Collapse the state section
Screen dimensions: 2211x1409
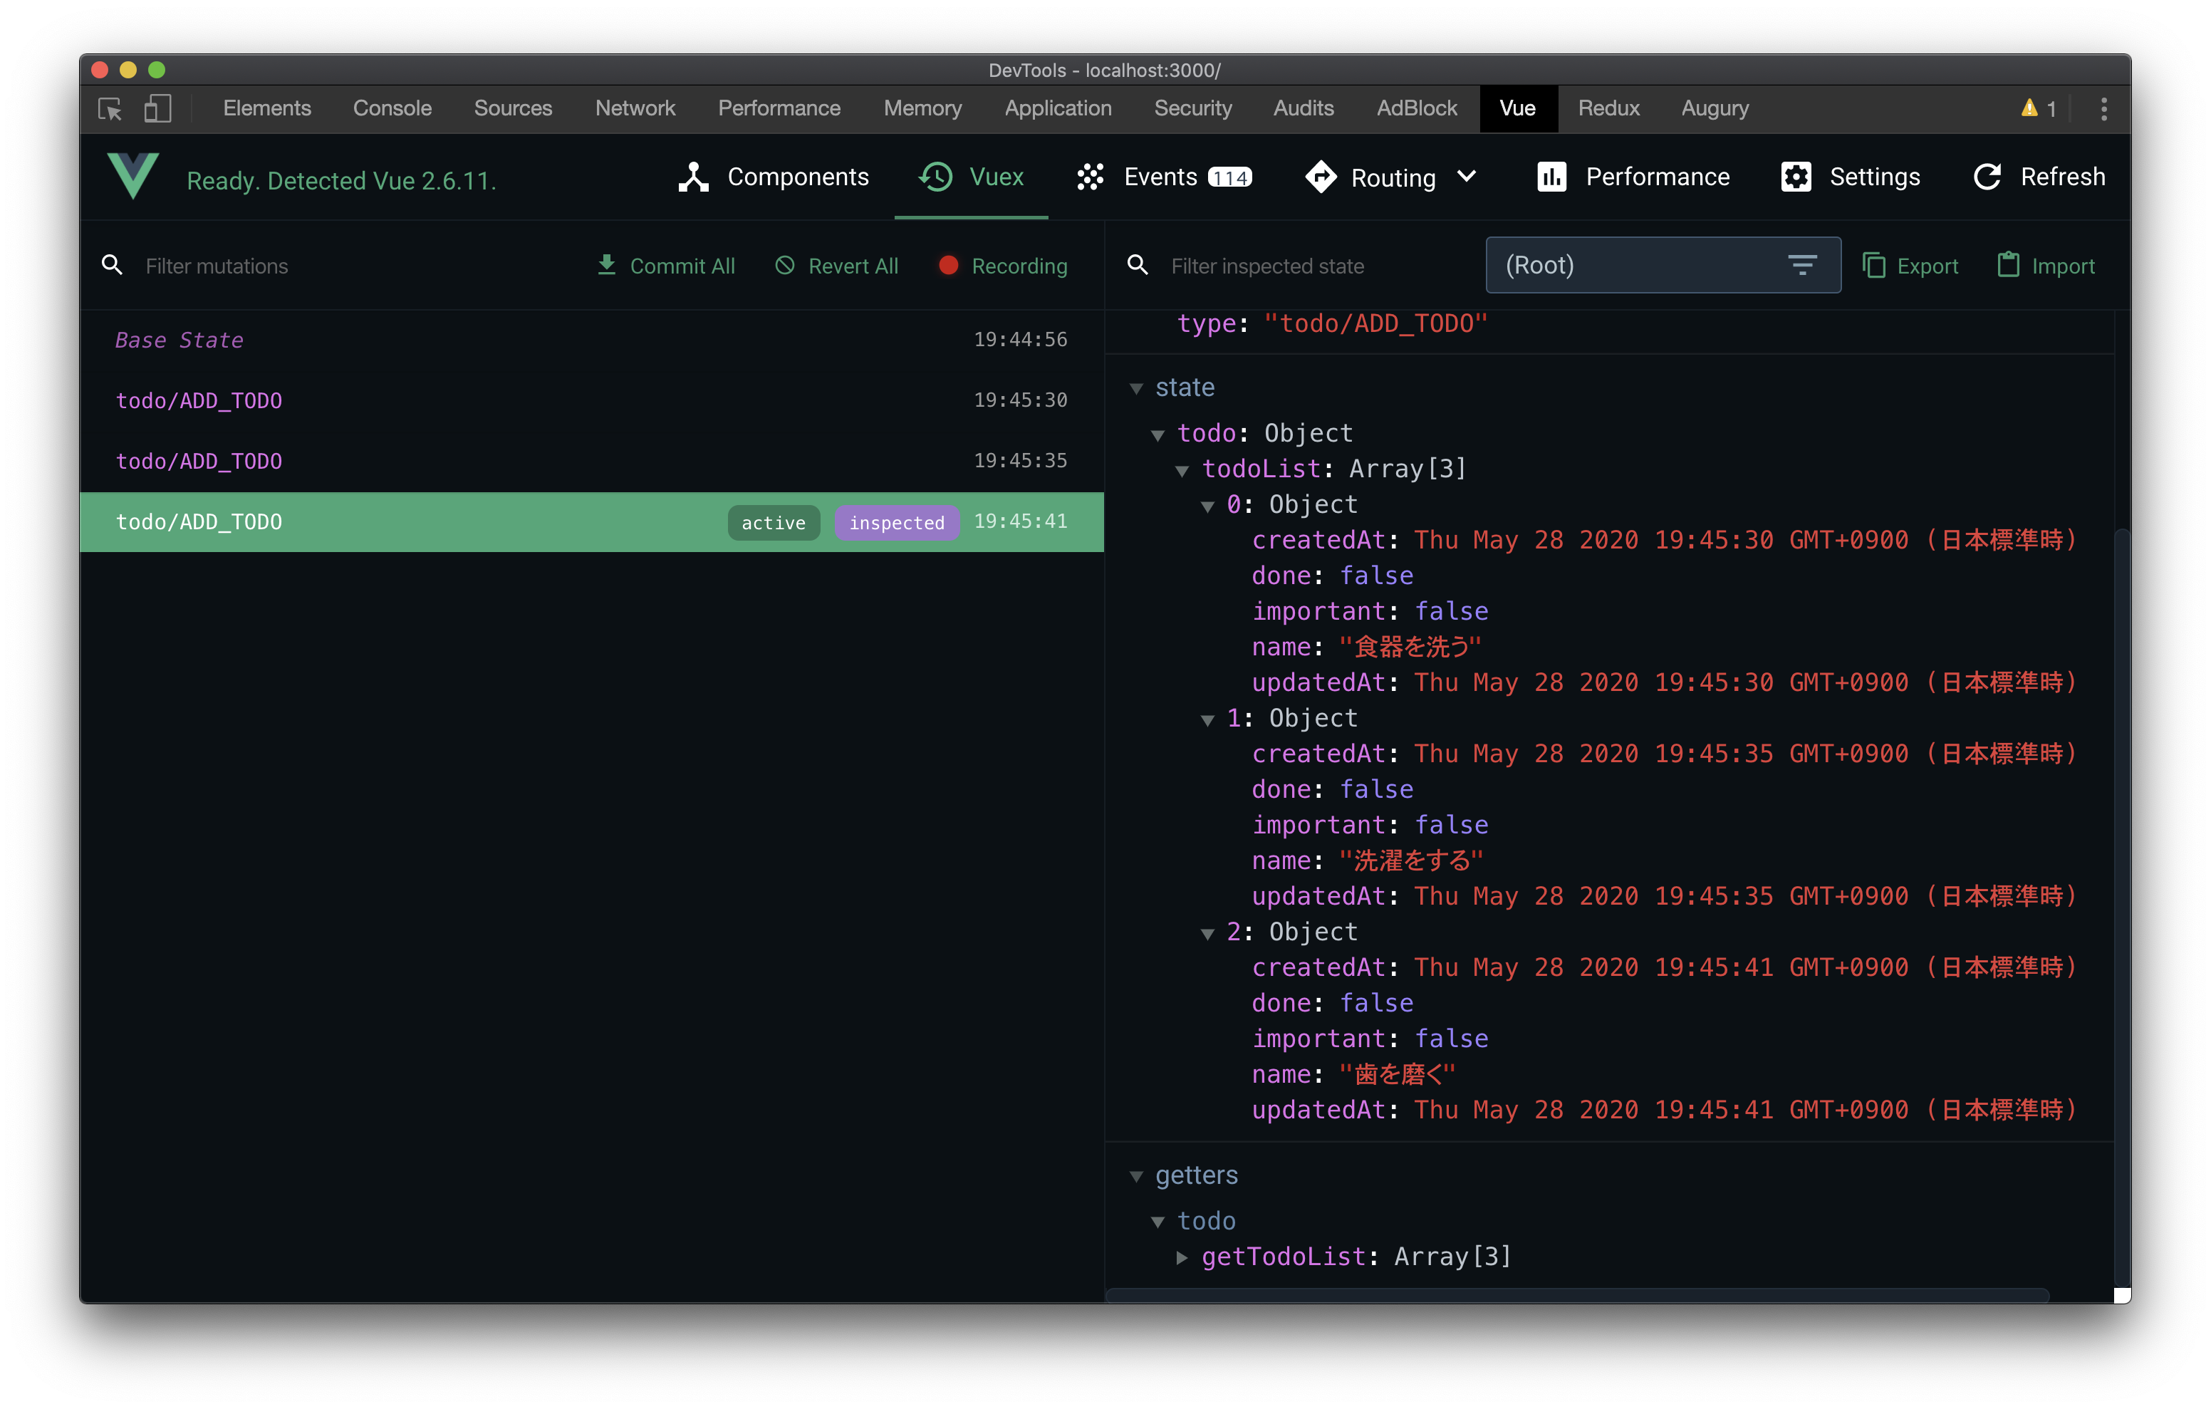pyautogui.click(x=1137, y=388)
